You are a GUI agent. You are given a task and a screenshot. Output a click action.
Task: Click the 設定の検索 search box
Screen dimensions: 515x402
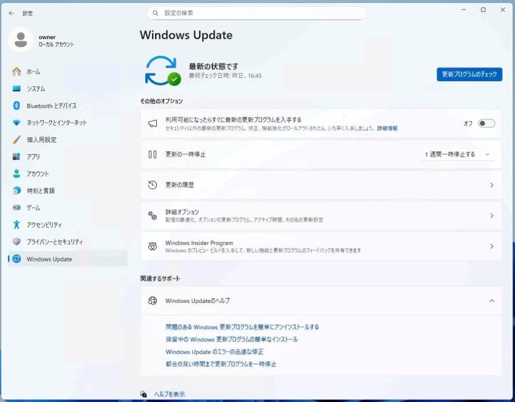pos(257,13)
